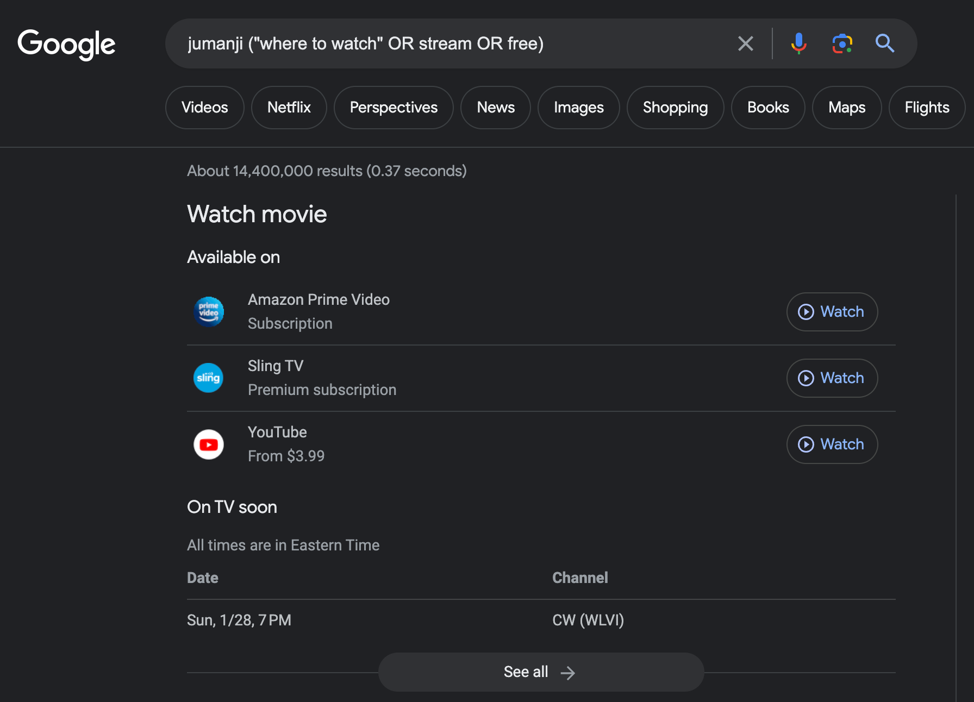Click the Date column header
The height and width of the screenshot is (702, 974).
point(203,578)
